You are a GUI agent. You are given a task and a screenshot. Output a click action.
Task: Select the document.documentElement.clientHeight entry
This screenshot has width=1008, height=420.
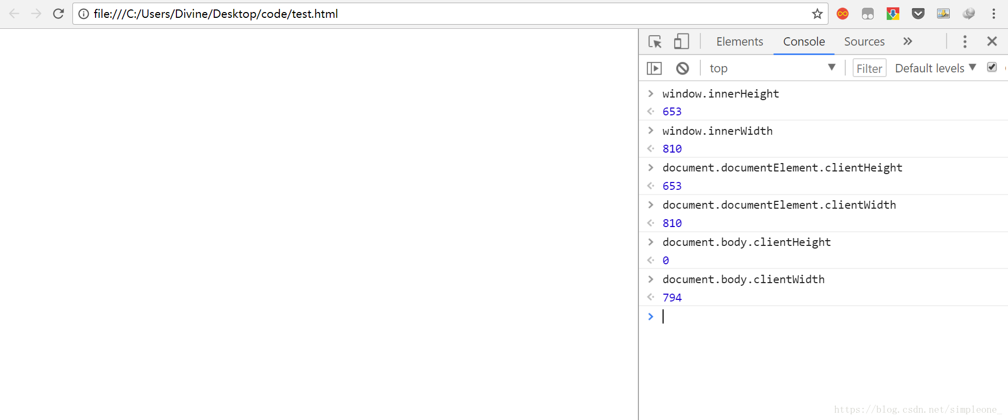pyautogui.click(x=782, y=168)
